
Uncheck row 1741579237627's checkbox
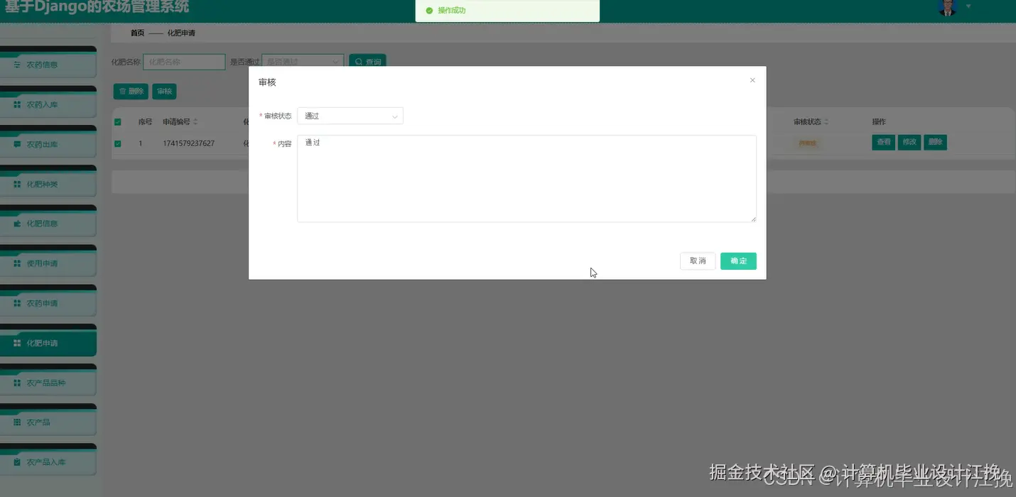(x=118, y=142)
